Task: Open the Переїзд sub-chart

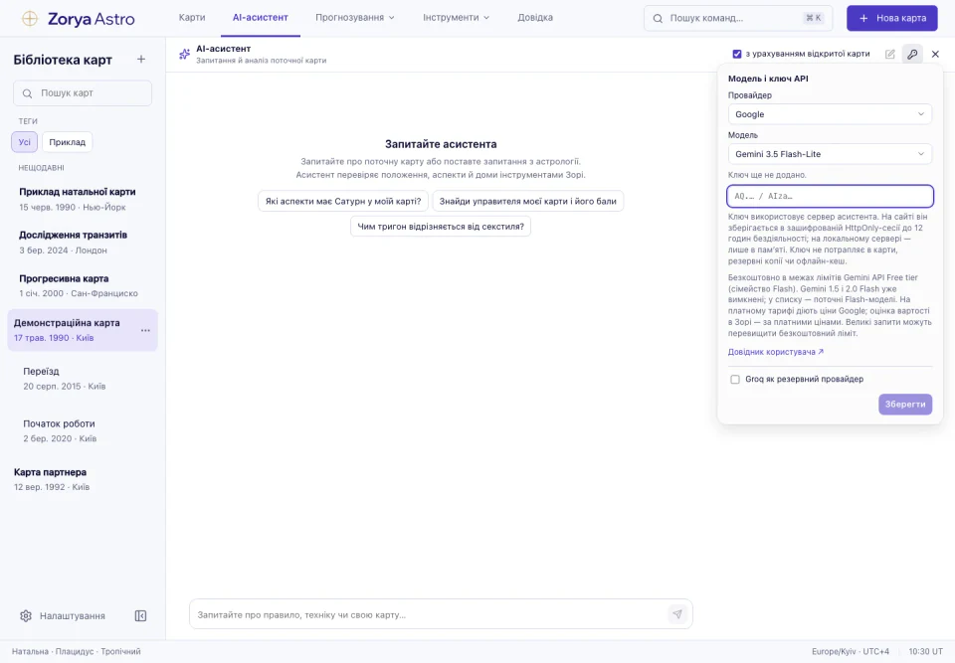Action: tap(83, 378)
